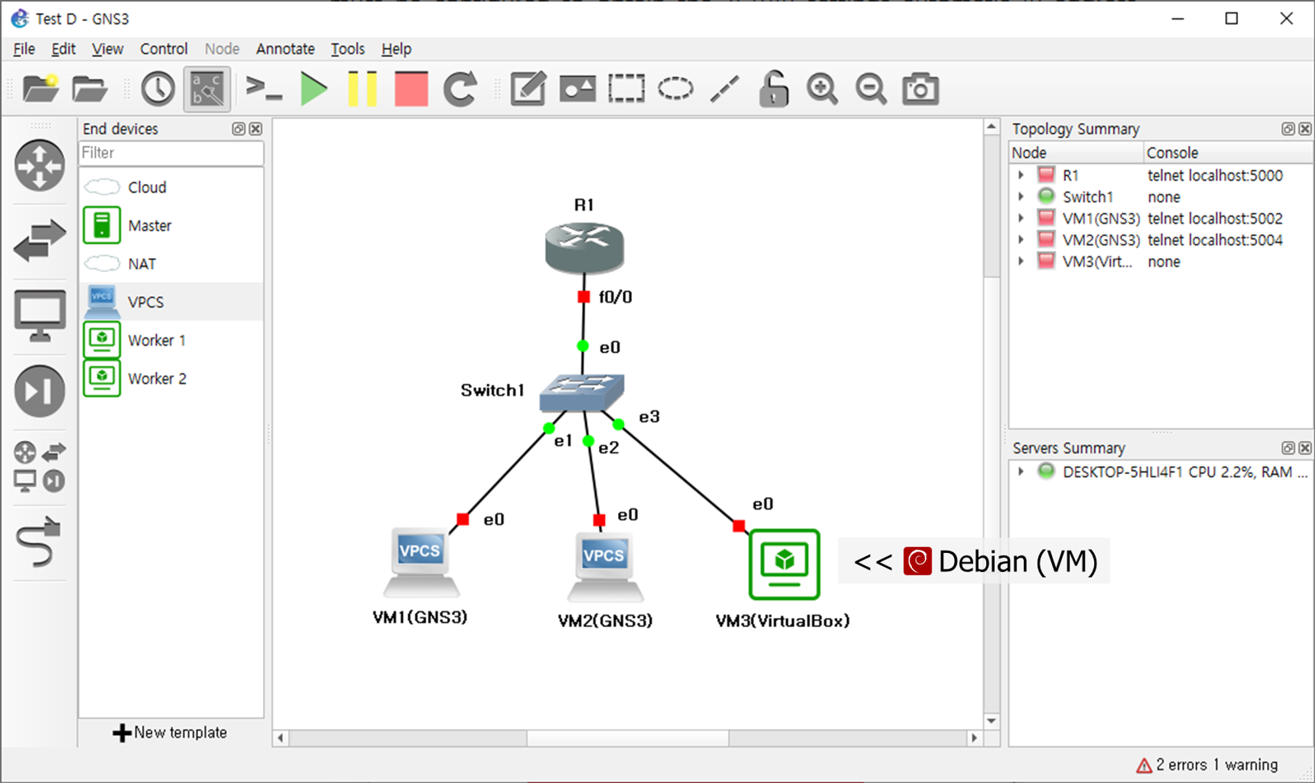
Task: Expand the VM1(GNS3) topology row
Action: point(1021,218)
